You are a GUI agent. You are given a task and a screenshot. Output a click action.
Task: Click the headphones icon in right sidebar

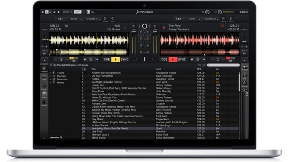pyautogui.click(x=244, y=89)
